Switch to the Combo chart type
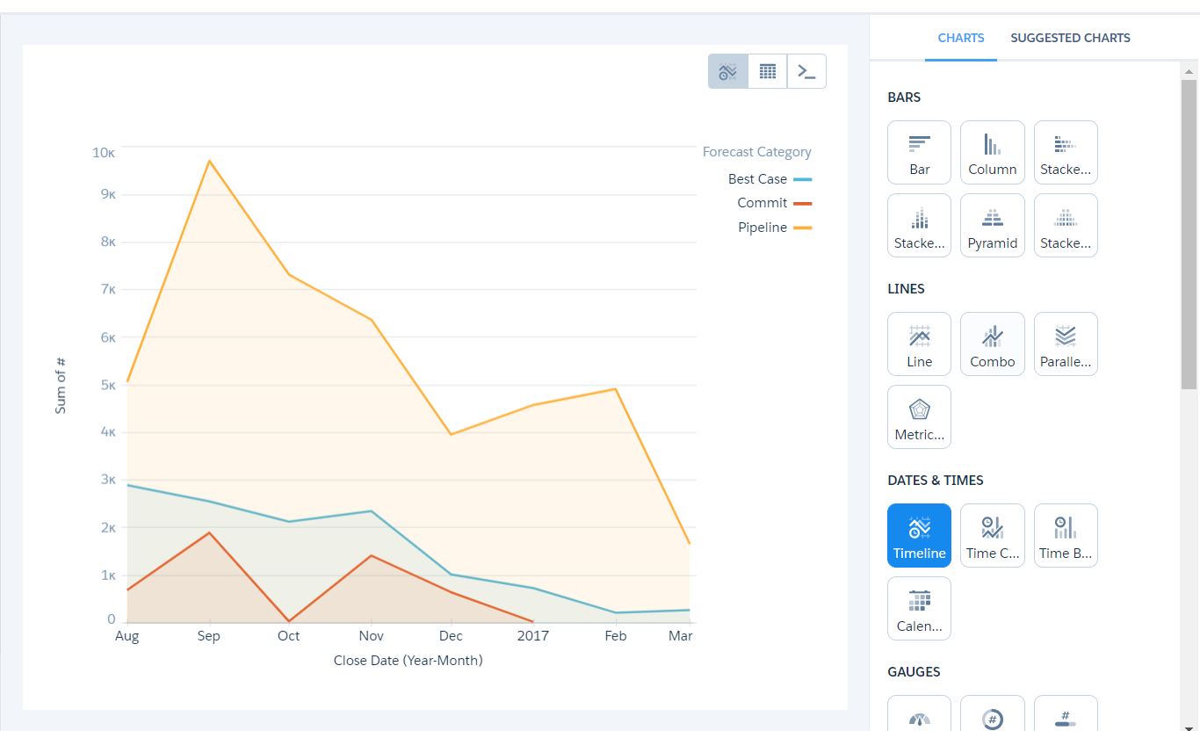This screenshot has width=1200, height=731. pos(992,344)
